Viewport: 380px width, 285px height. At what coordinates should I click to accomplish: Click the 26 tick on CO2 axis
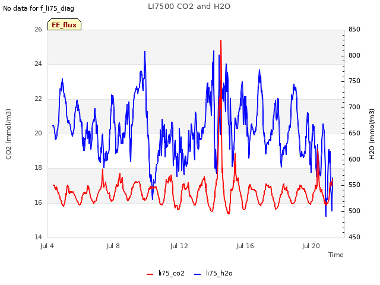[38, 29]
